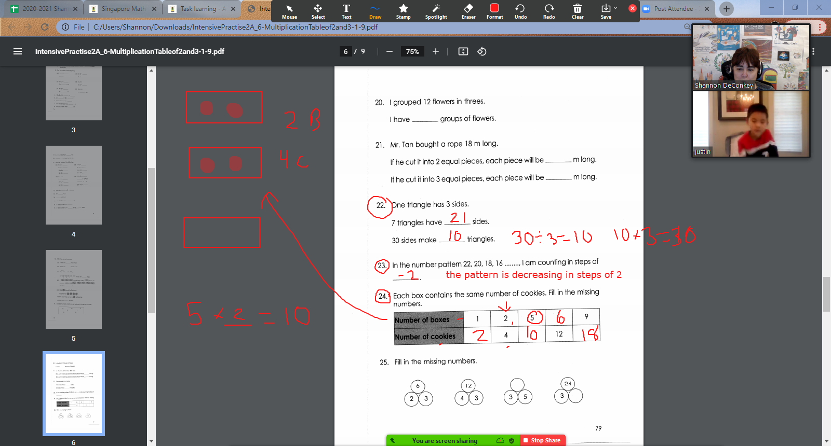This screenshot has width=831, height=446.
Task: Click question 24 number in worksheet
Action: (x=382, y=296)
